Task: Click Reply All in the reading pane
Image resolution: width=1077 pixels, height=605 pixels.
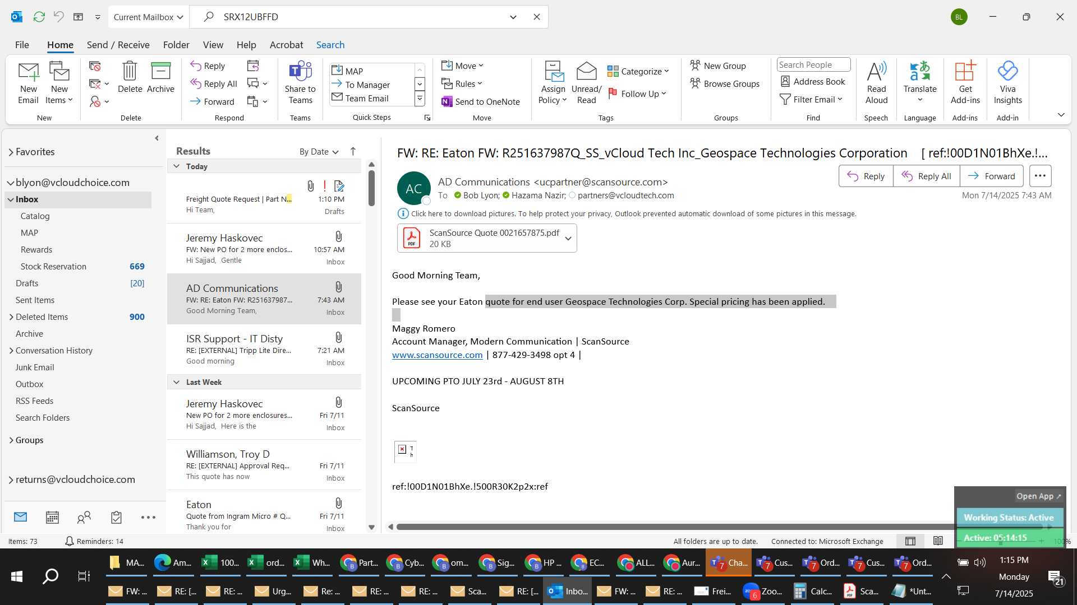Action: 926,176
